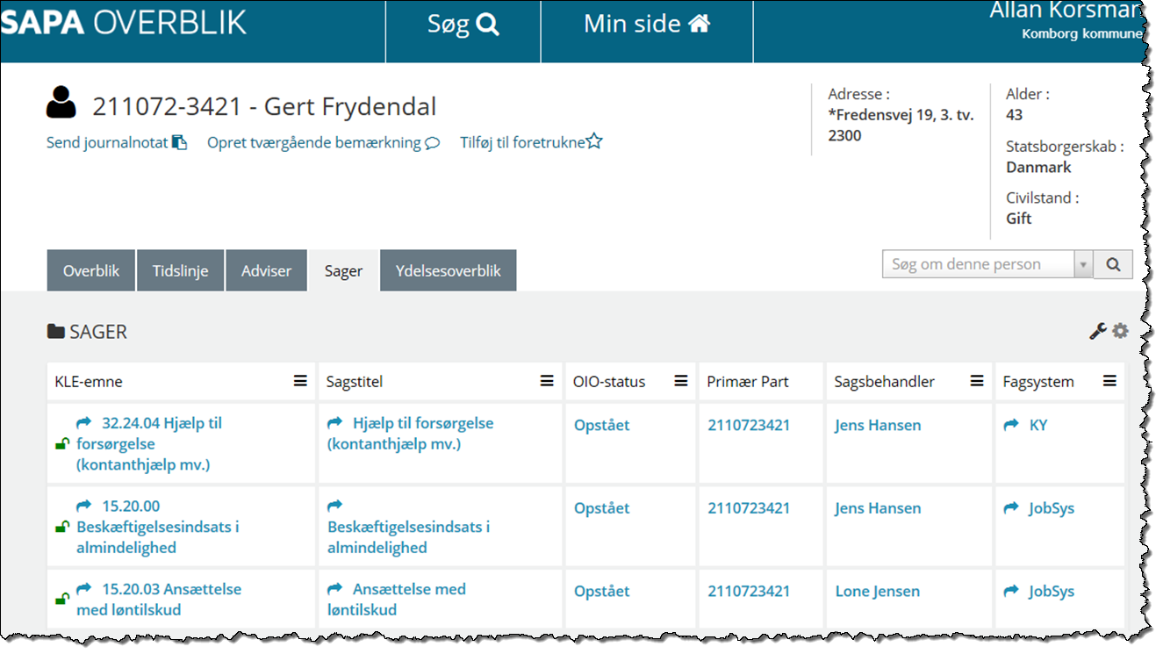Select the Sager tab
1163x654 pixels.
pyautogui.click(x=343, y=270)
